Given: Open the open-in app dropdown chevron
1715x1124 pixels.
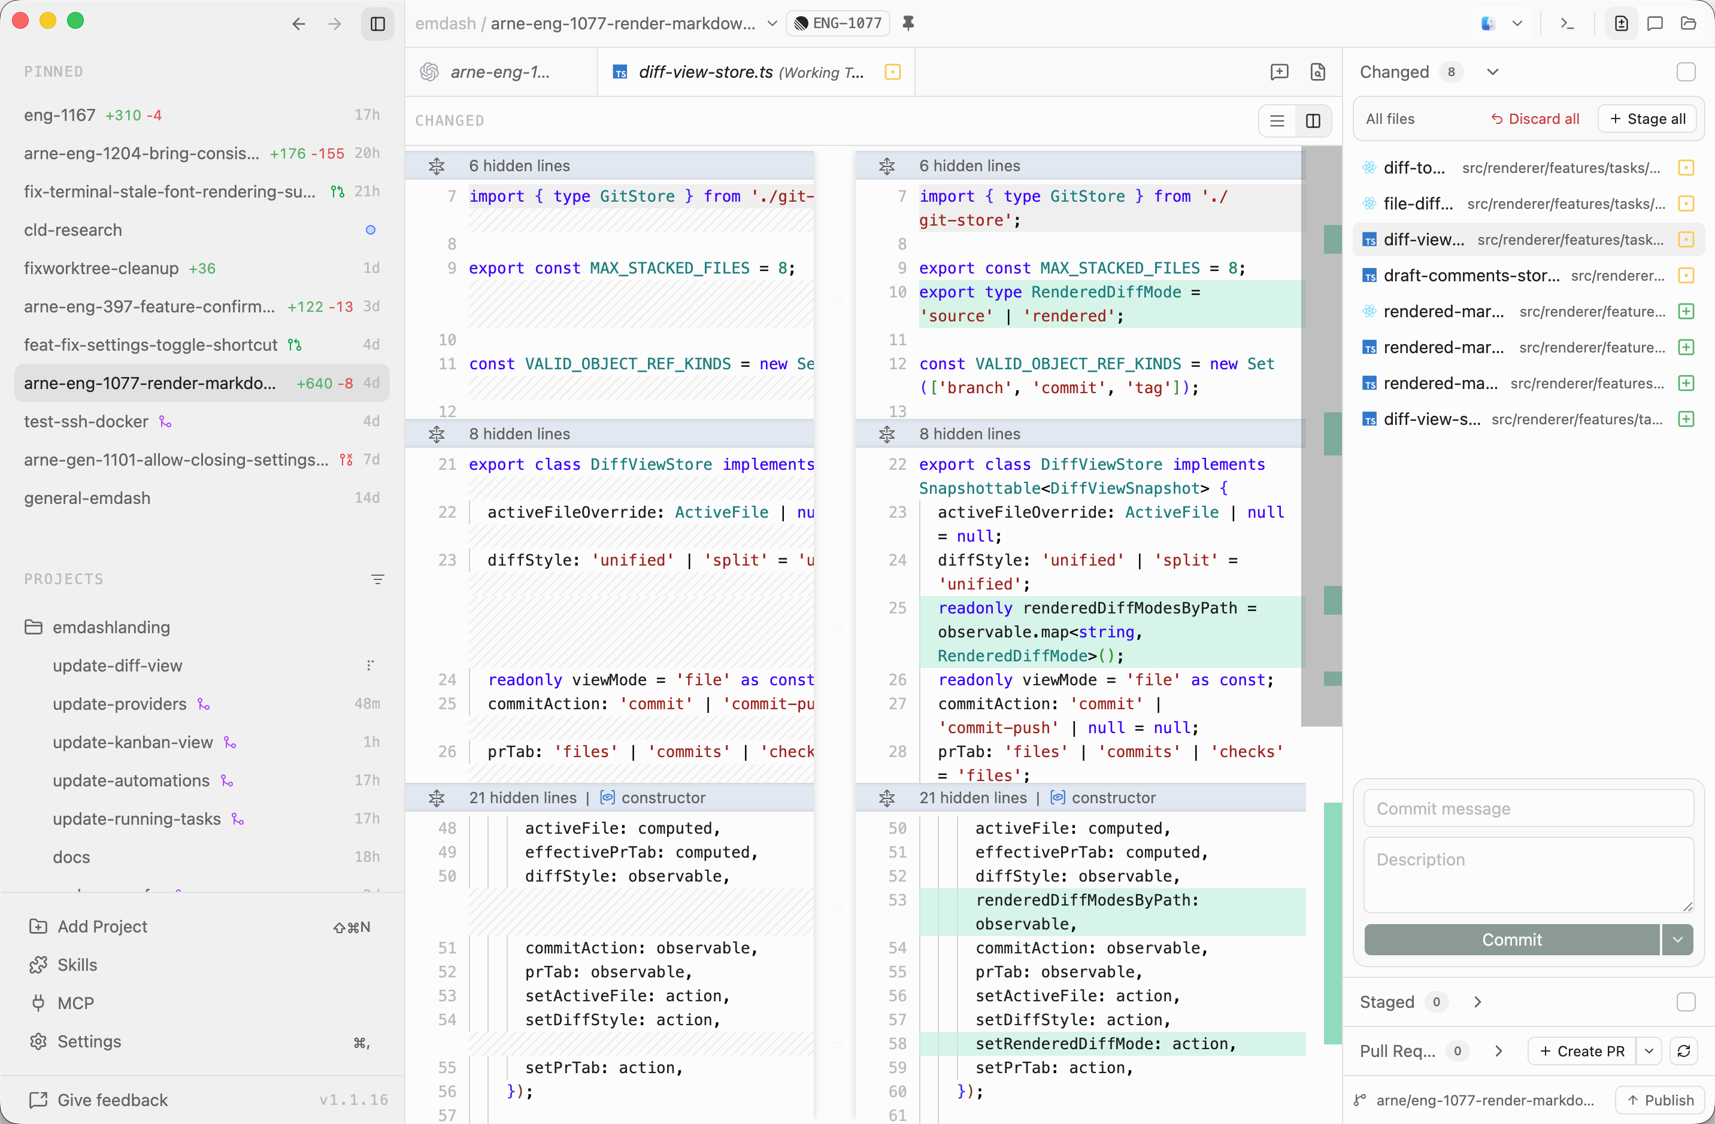Looking at the screenshot, I should [1517, 24].
